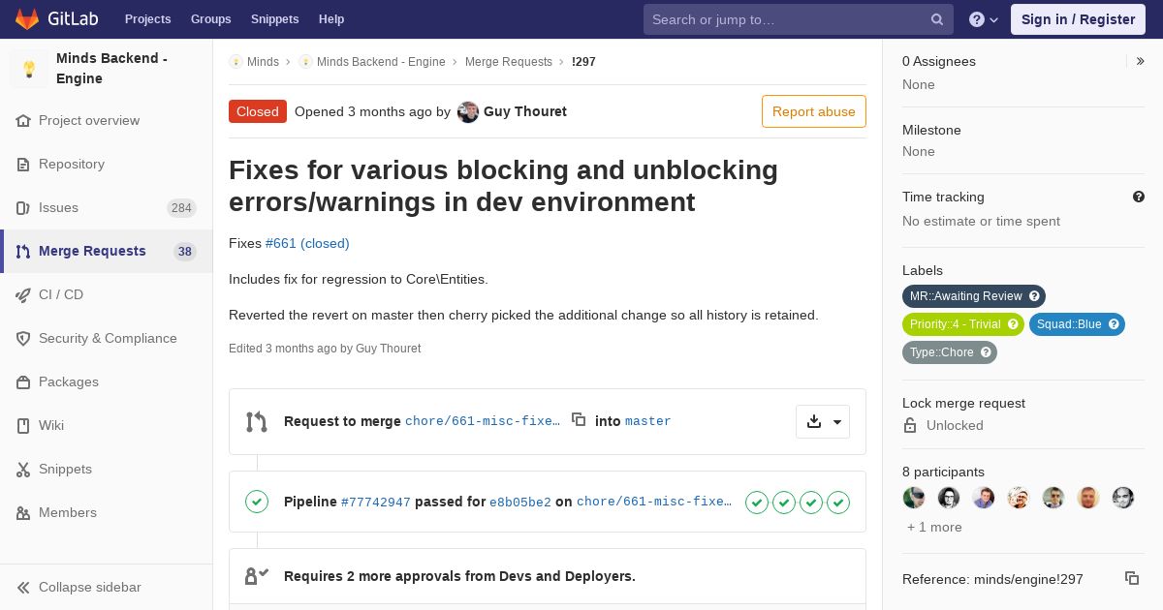Open the master target branch link
1163x610 pixels.
click(648, 421)
